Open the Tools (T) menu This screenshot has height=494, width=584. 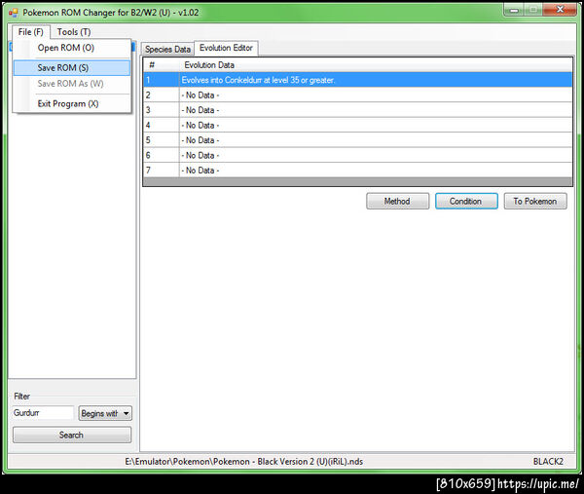pos(74,32)
